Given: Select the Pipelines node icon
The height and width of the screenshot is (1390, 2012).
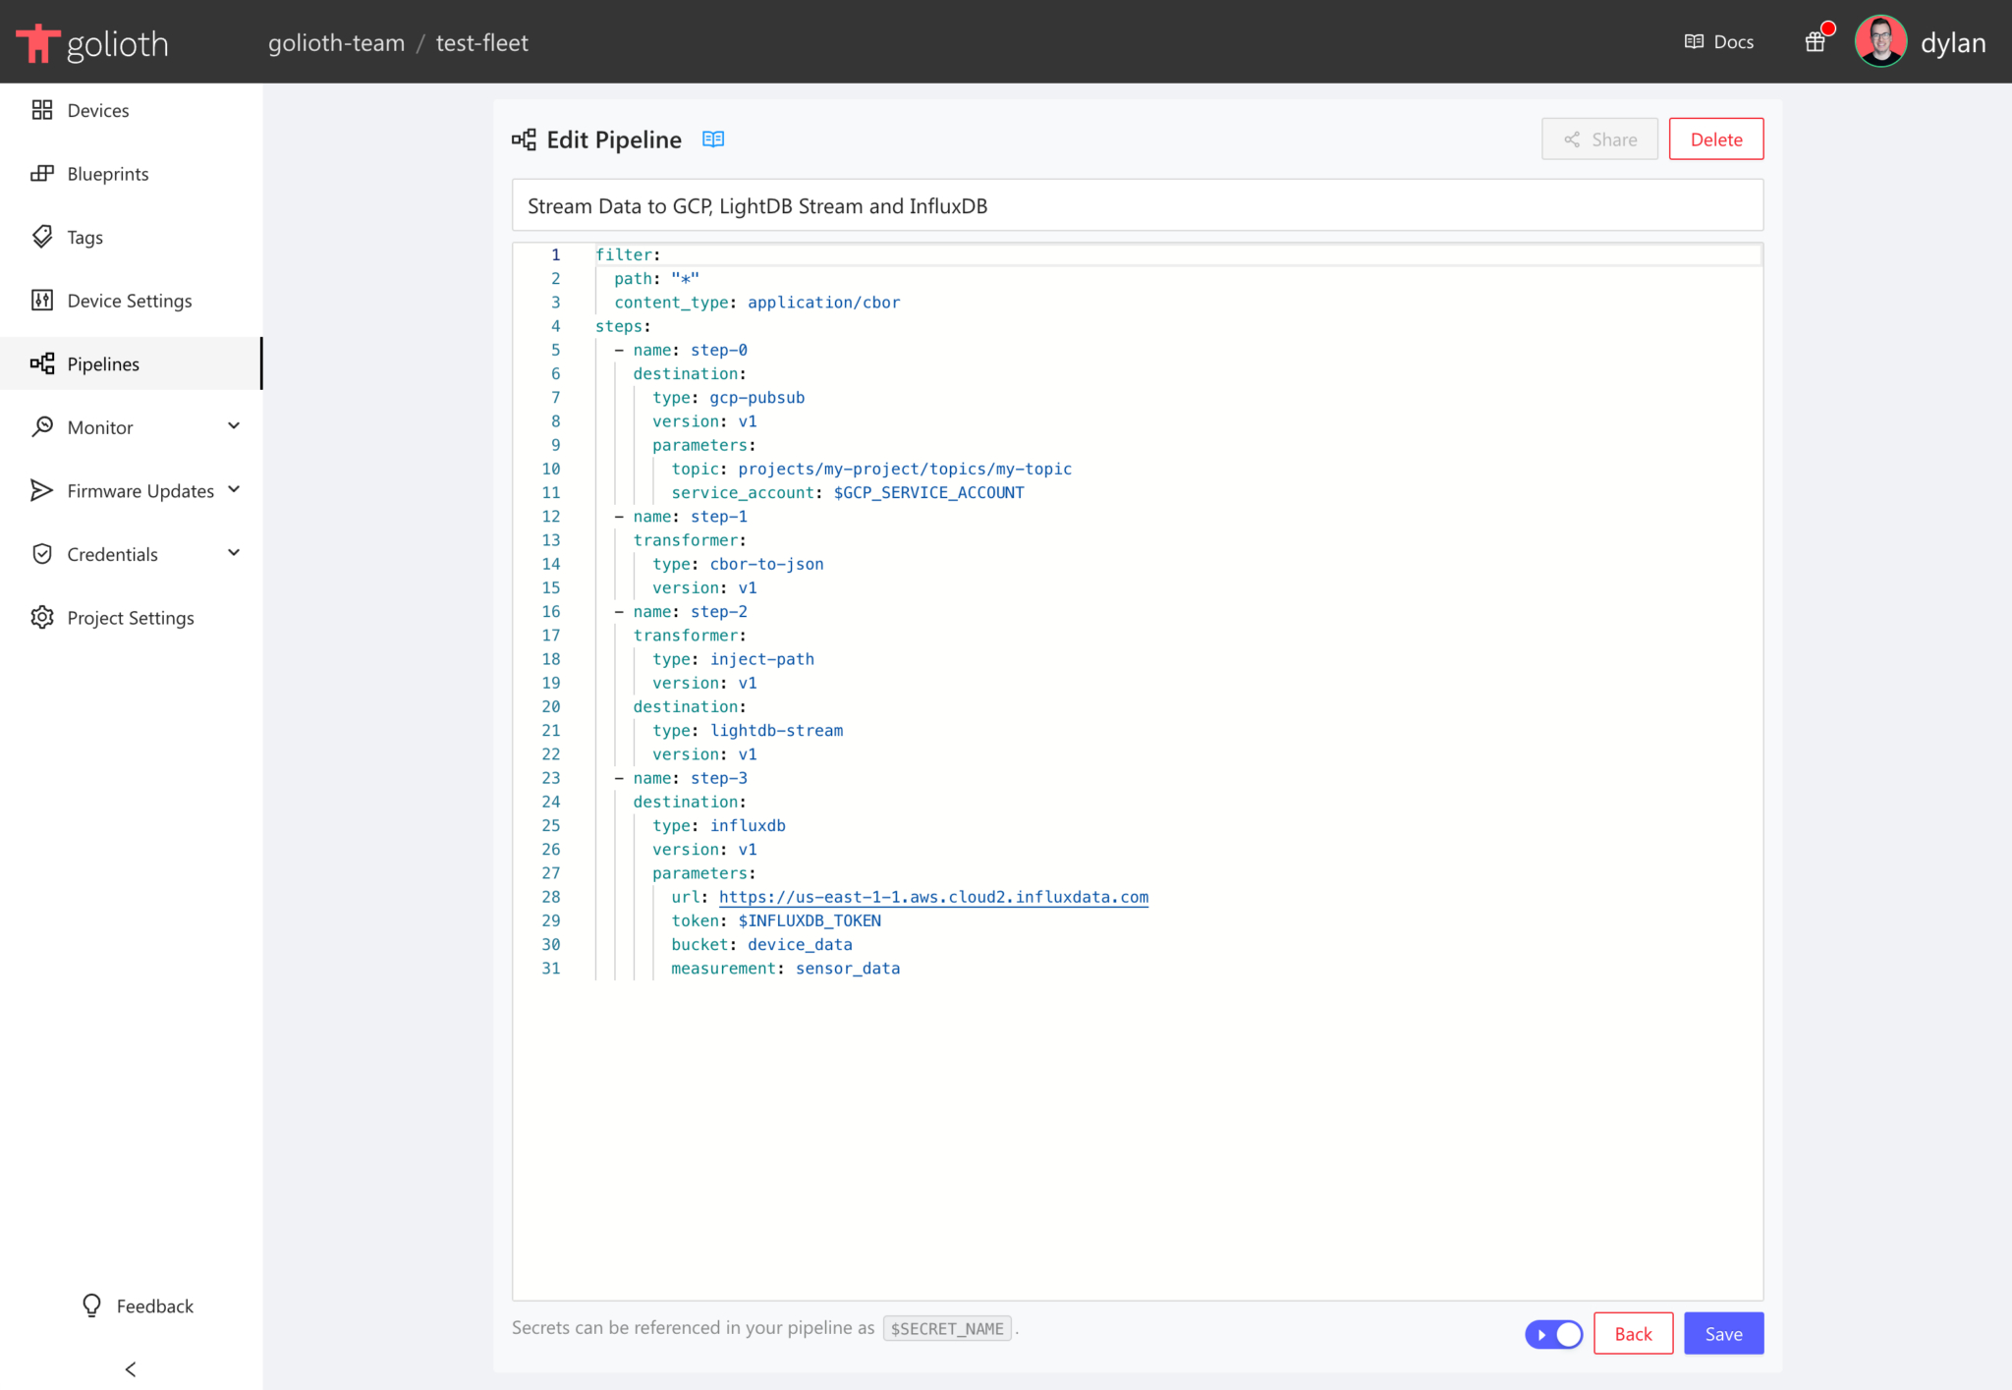Looking at the screenshot, I should (x=41, y=363).
